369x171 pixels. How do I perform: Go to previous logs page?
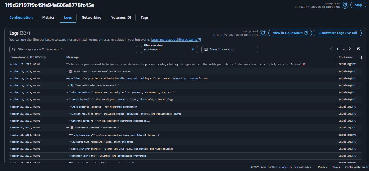pos(331,49)
